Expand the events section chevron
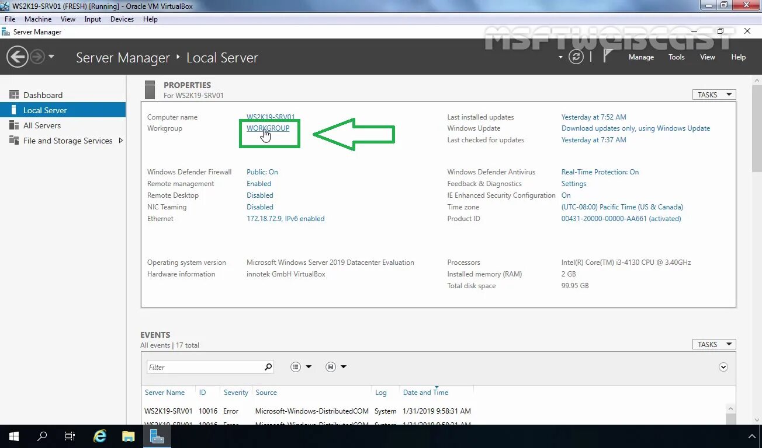This screenshot has width=762, height=448. [x=723, y=367]
